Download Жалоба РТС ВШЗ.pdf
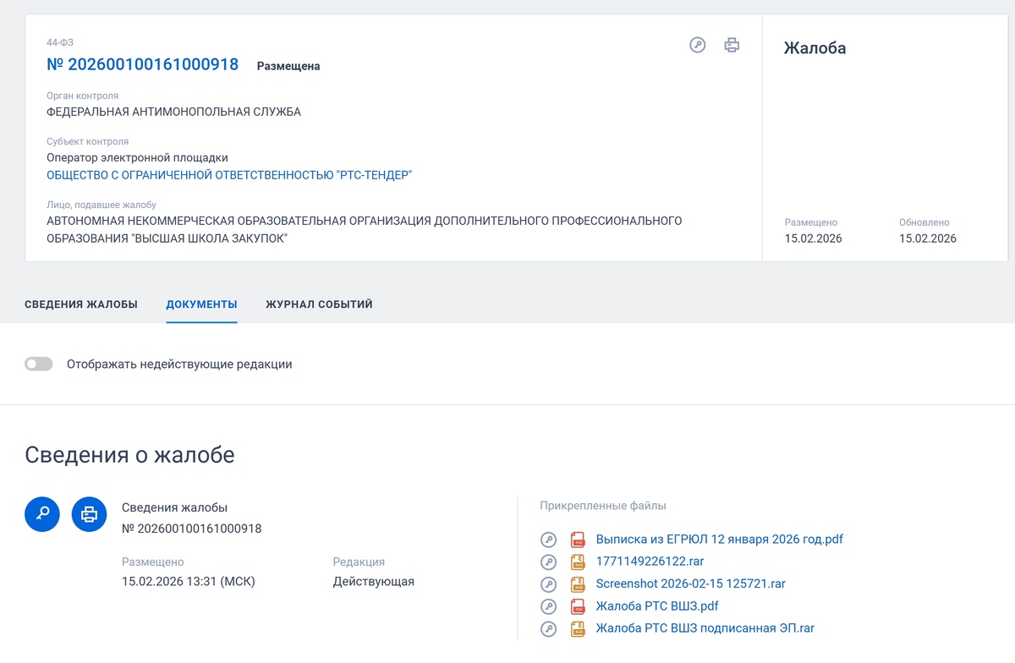This screenshot has width=1015, height=663. click(657, 606)
